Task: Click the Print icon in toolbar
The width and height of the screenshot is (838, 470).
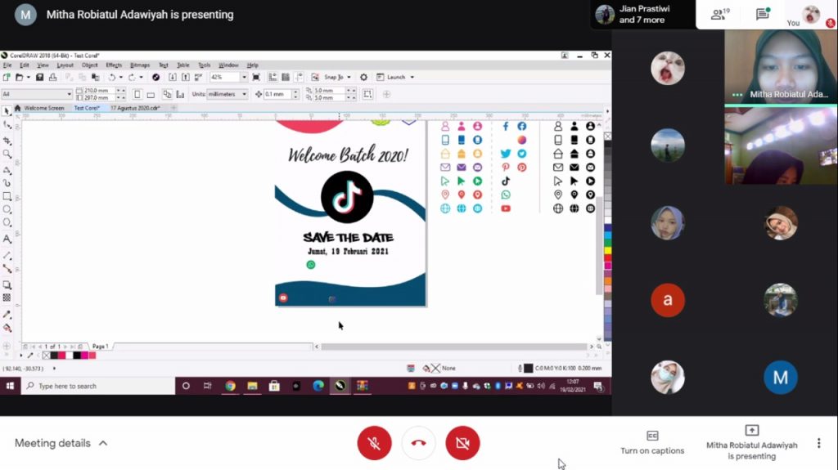Action: click(52, 78)
